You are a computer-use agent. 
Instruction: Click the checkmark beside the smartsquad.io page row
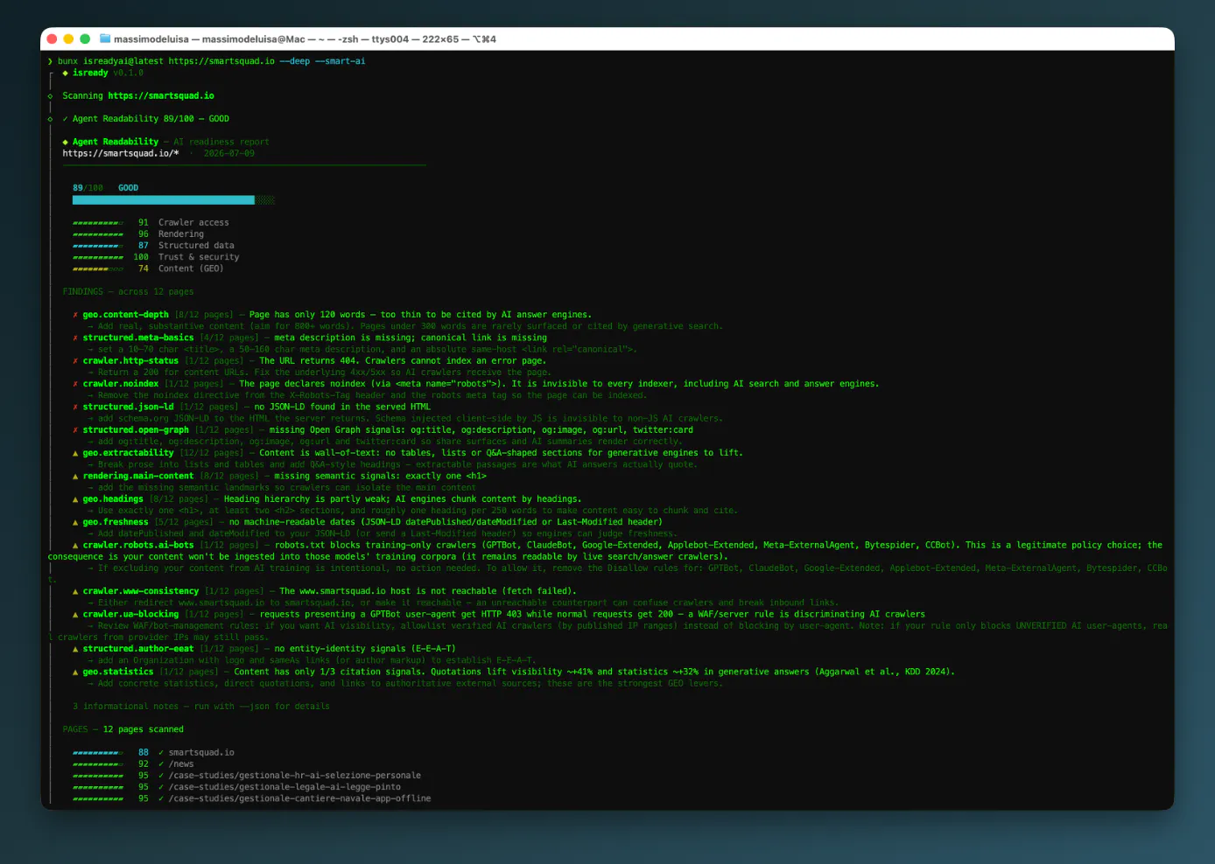[x=161, y=753]
